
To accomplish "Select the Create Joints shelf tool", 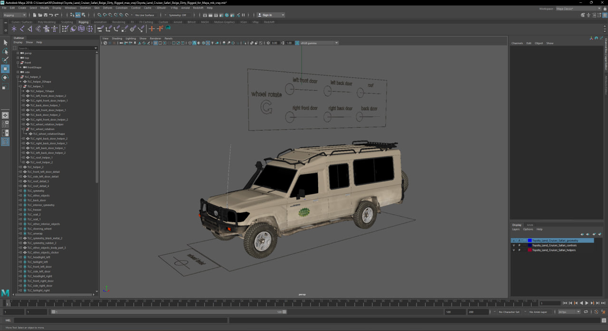I will pos(22,29).
